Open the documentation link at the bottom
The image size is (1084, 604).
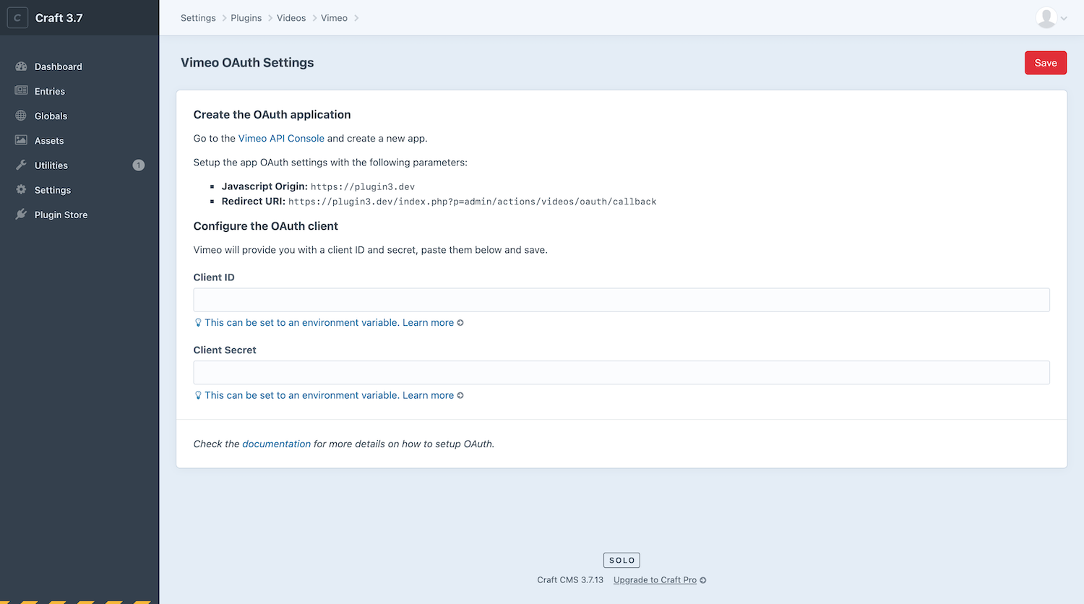tap(276, 444)
